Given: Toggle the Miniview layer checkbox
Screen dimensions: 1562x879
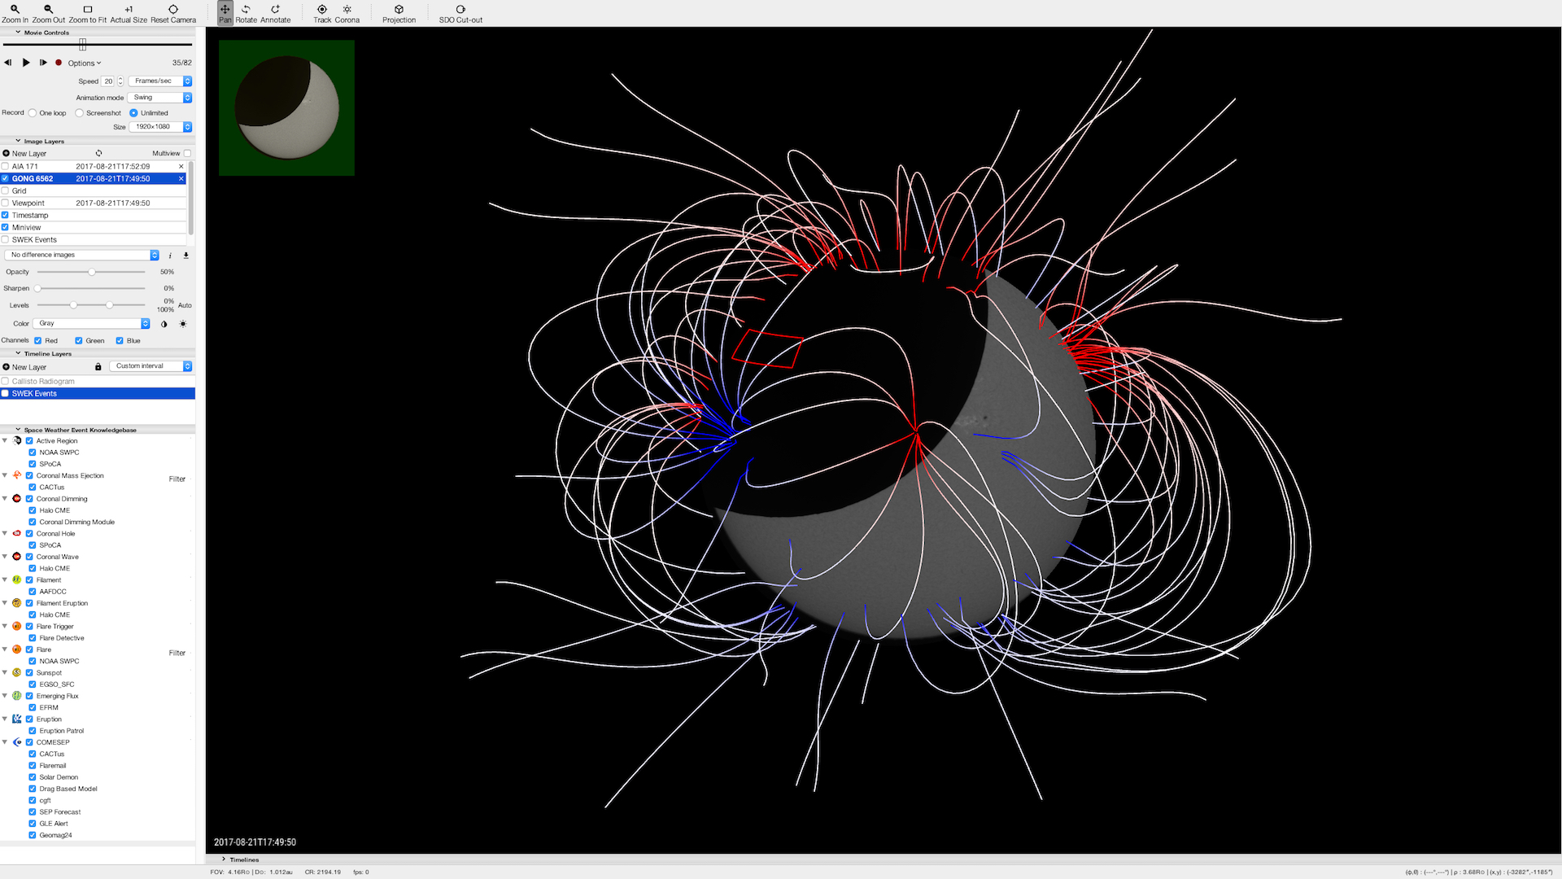Looking at the screenshot, I should coord(5,227).
